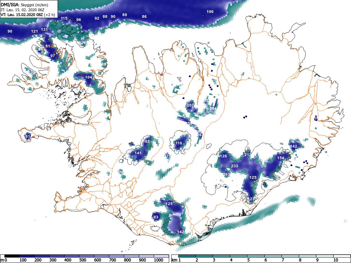This screenshot has height=263, width=351.
Task: Click the black 0–100 m legend swatch
Action: pos(12,256)
